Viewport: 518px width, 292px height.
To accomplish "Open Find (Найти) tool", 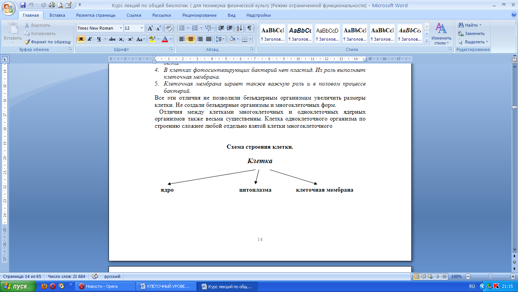I will pyautogui.click(x=470, y=25).
